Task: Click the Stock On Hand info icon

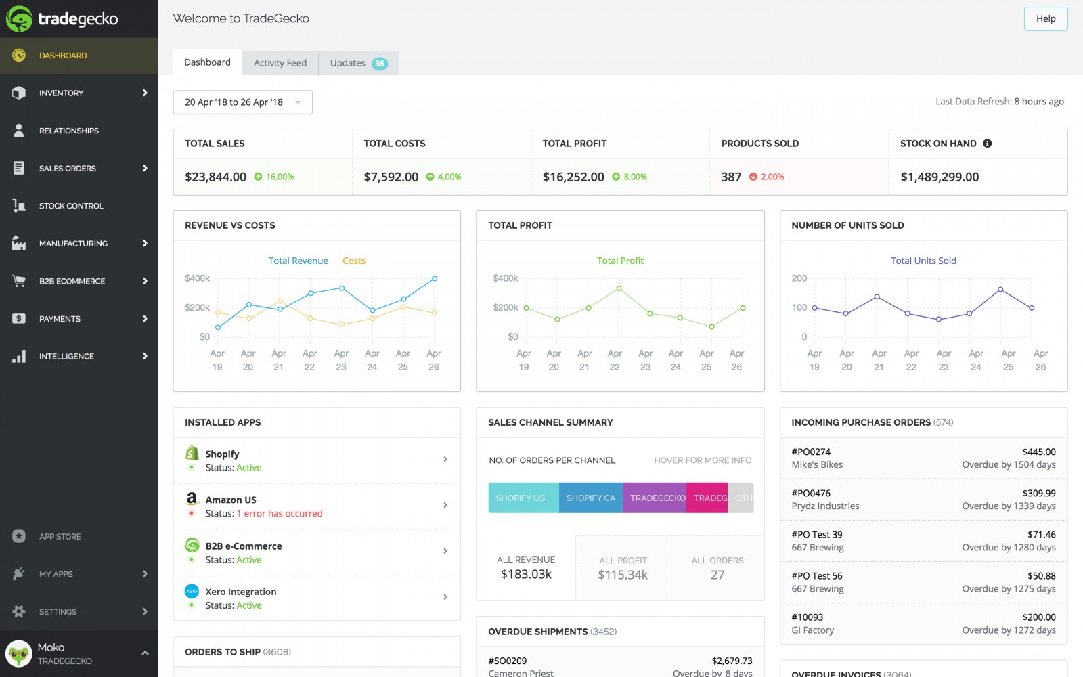Action: click(x=987, y=143)
